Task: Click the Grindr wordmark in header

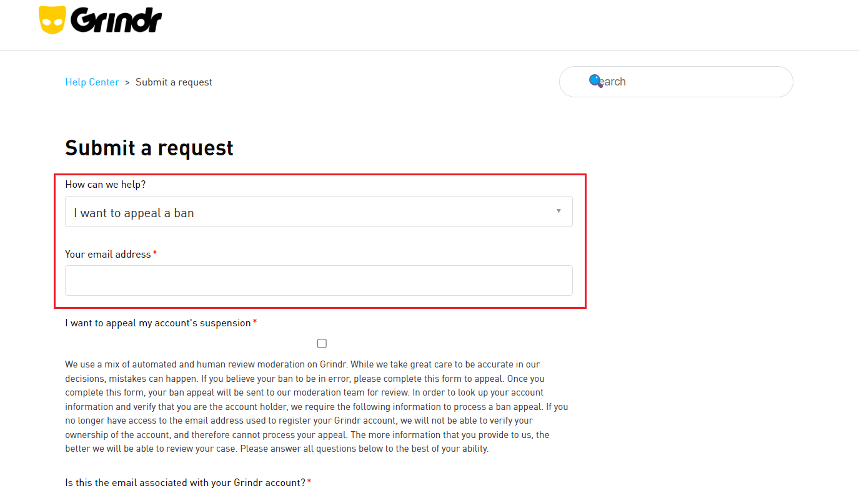Action: 116,21
